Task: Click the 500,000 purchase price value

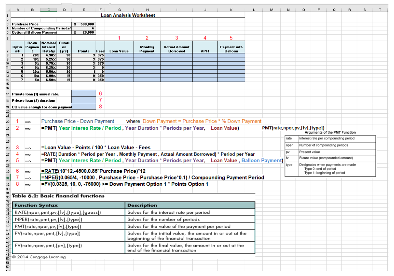Action: (x=84, y=24)
